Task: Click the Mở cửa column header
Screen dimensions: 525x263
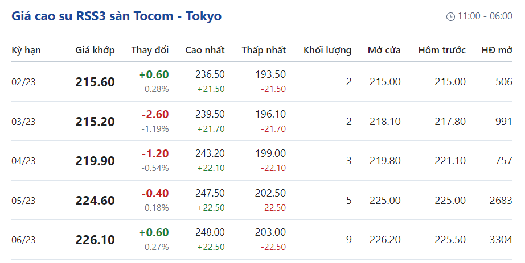Action: (x=384, y=50)
